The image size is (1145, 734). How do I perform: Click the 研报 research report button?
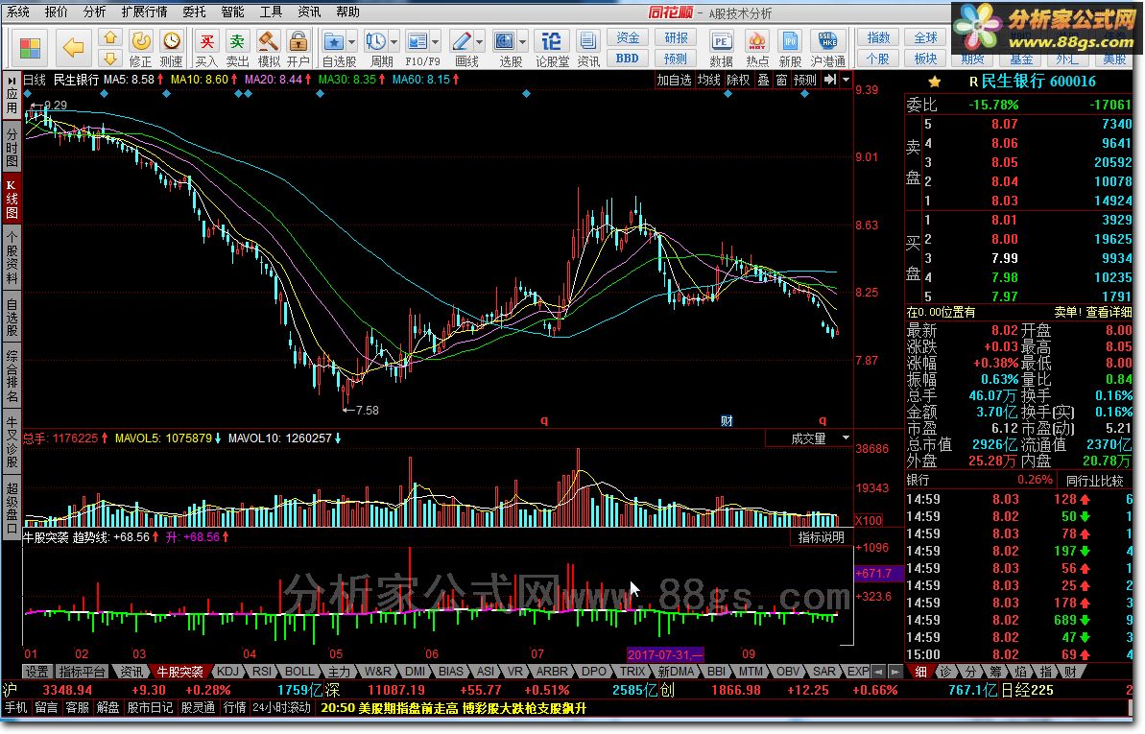pyautogui.click(x=676, y=37)
